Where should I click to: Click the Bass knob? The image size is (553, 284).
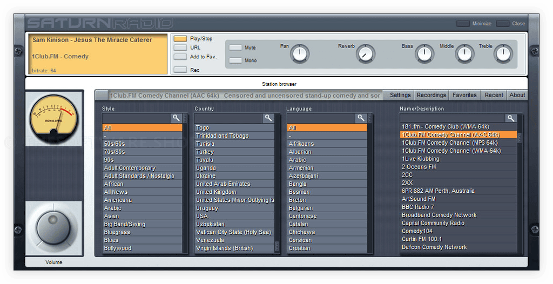pyautogui.click(x=424, y=54)
